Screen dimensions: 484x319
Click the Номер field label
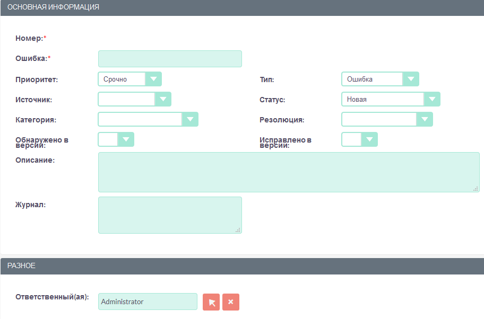(x=29, y=38)
